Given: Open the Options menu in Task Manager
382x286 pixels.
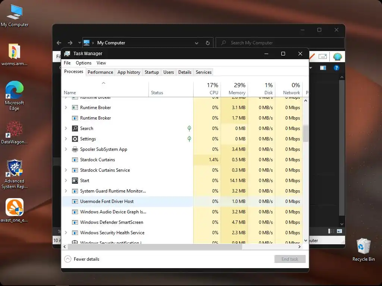Looking at the screenshot, I should (84, 63).
